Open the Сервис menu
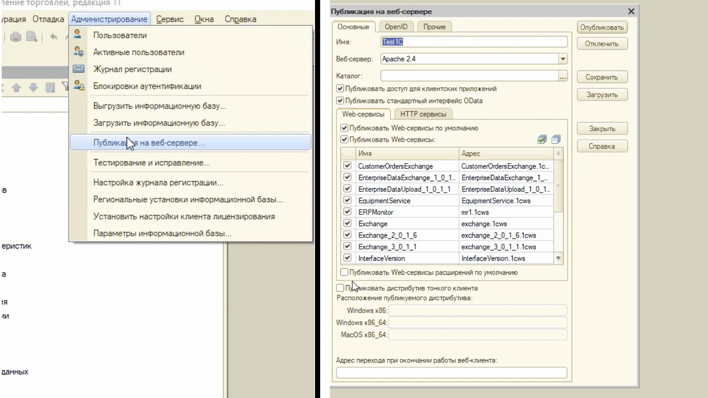 (x=170, y=19)
